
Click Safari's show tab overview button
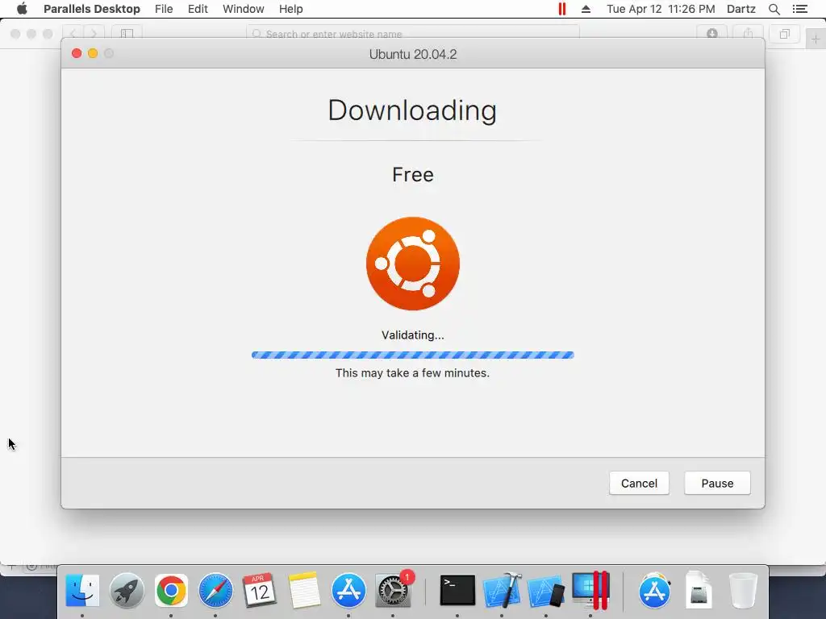[784, 34]
